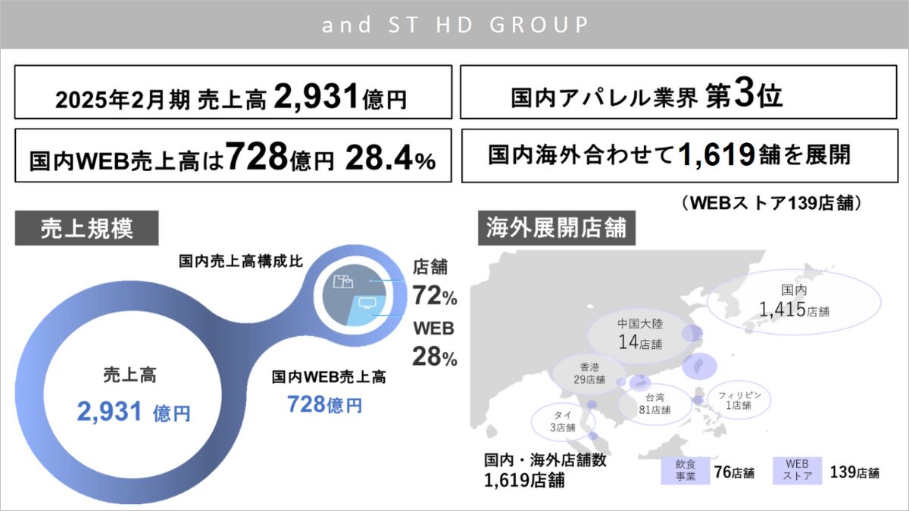Select the 中国大陸 14店舗 bubble
Viewport: 909px width, 511px height.
(639, 334)
